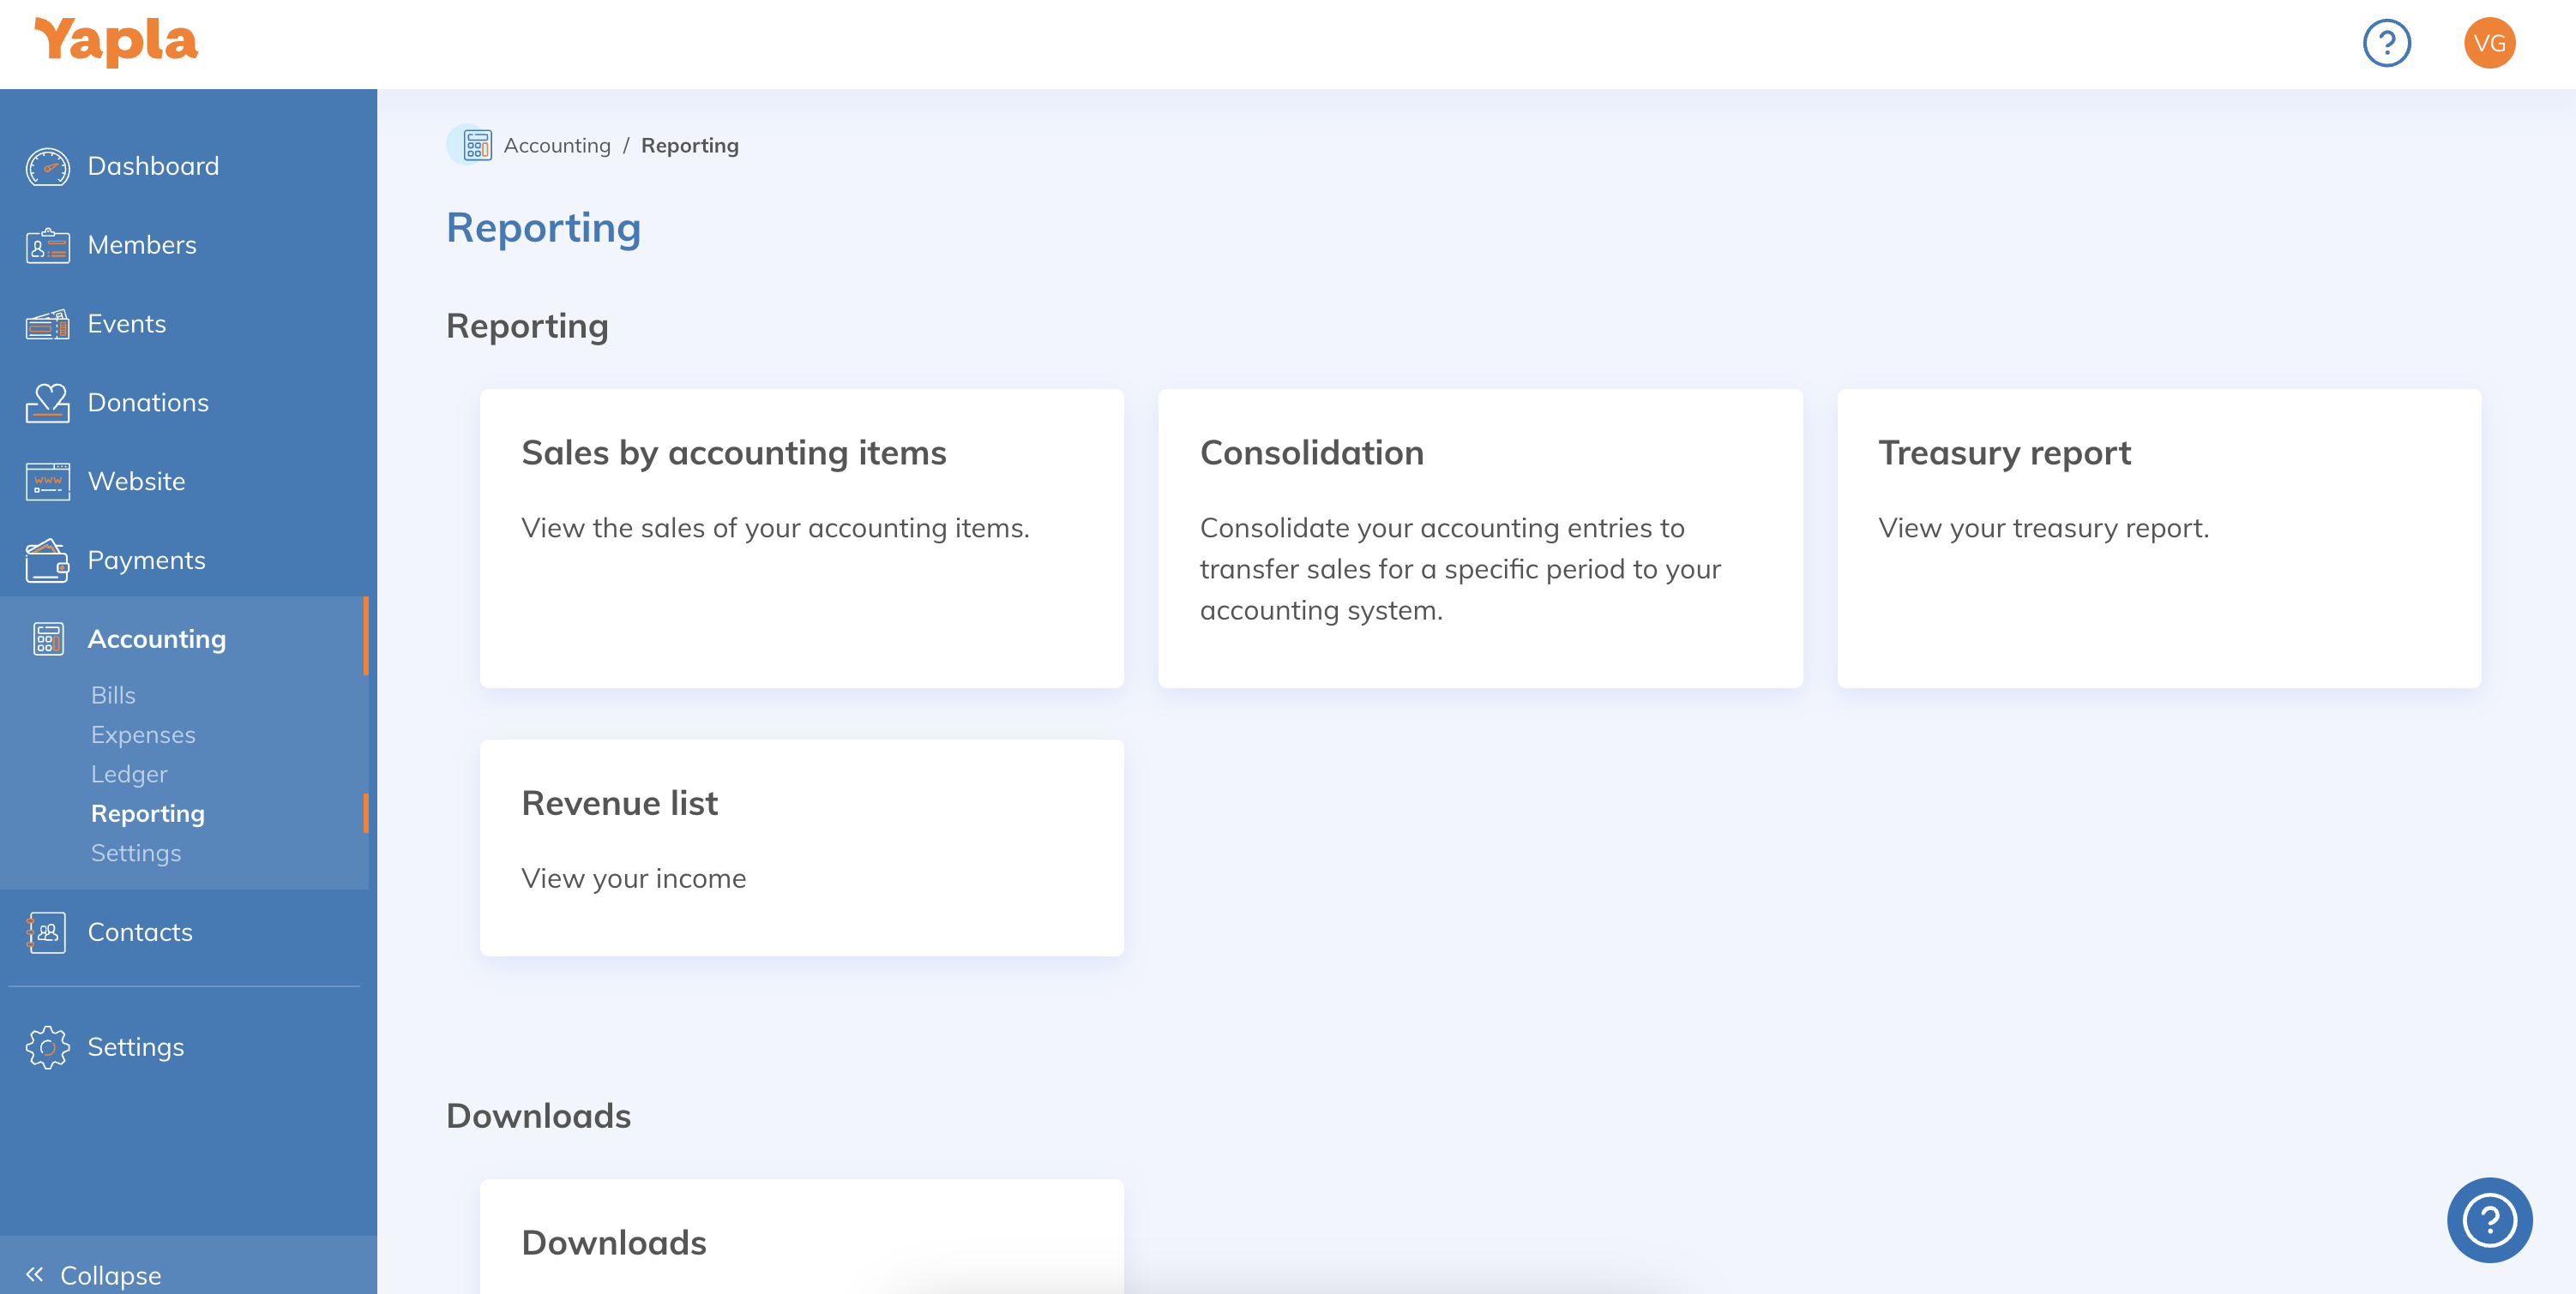The height and width of the screenshot is (1294, 2576).
Task: Click the Accounting breadcrumb link
Action: click(x=556, y=146)
